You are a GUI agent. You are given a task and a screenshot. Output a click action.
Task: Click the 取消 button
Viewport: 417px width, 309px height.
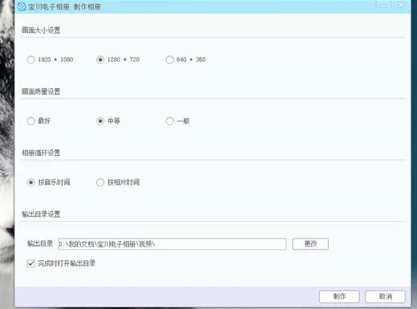385,296
